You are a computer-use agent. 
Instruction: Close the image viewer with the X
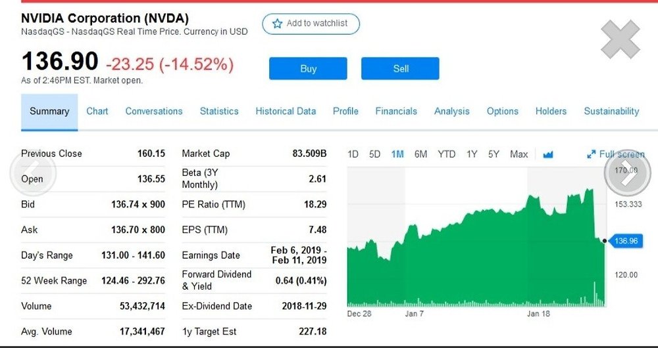coord(620,39)
